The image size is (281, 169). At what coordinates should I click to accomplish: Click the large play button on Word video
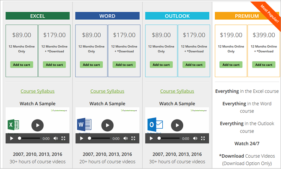coord(107,125)
